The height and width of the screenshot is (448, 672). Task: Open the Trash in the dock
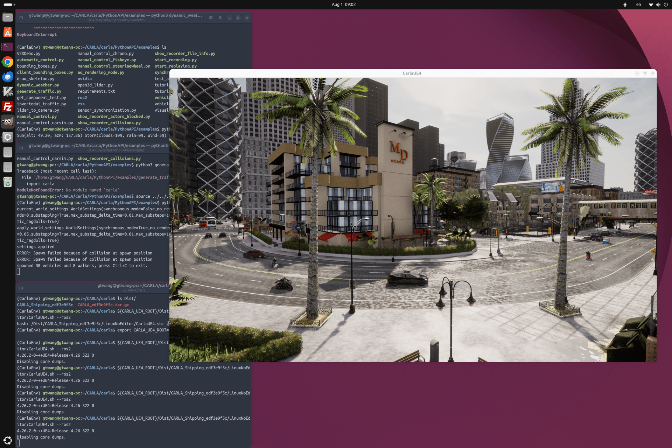coord(8,182)
